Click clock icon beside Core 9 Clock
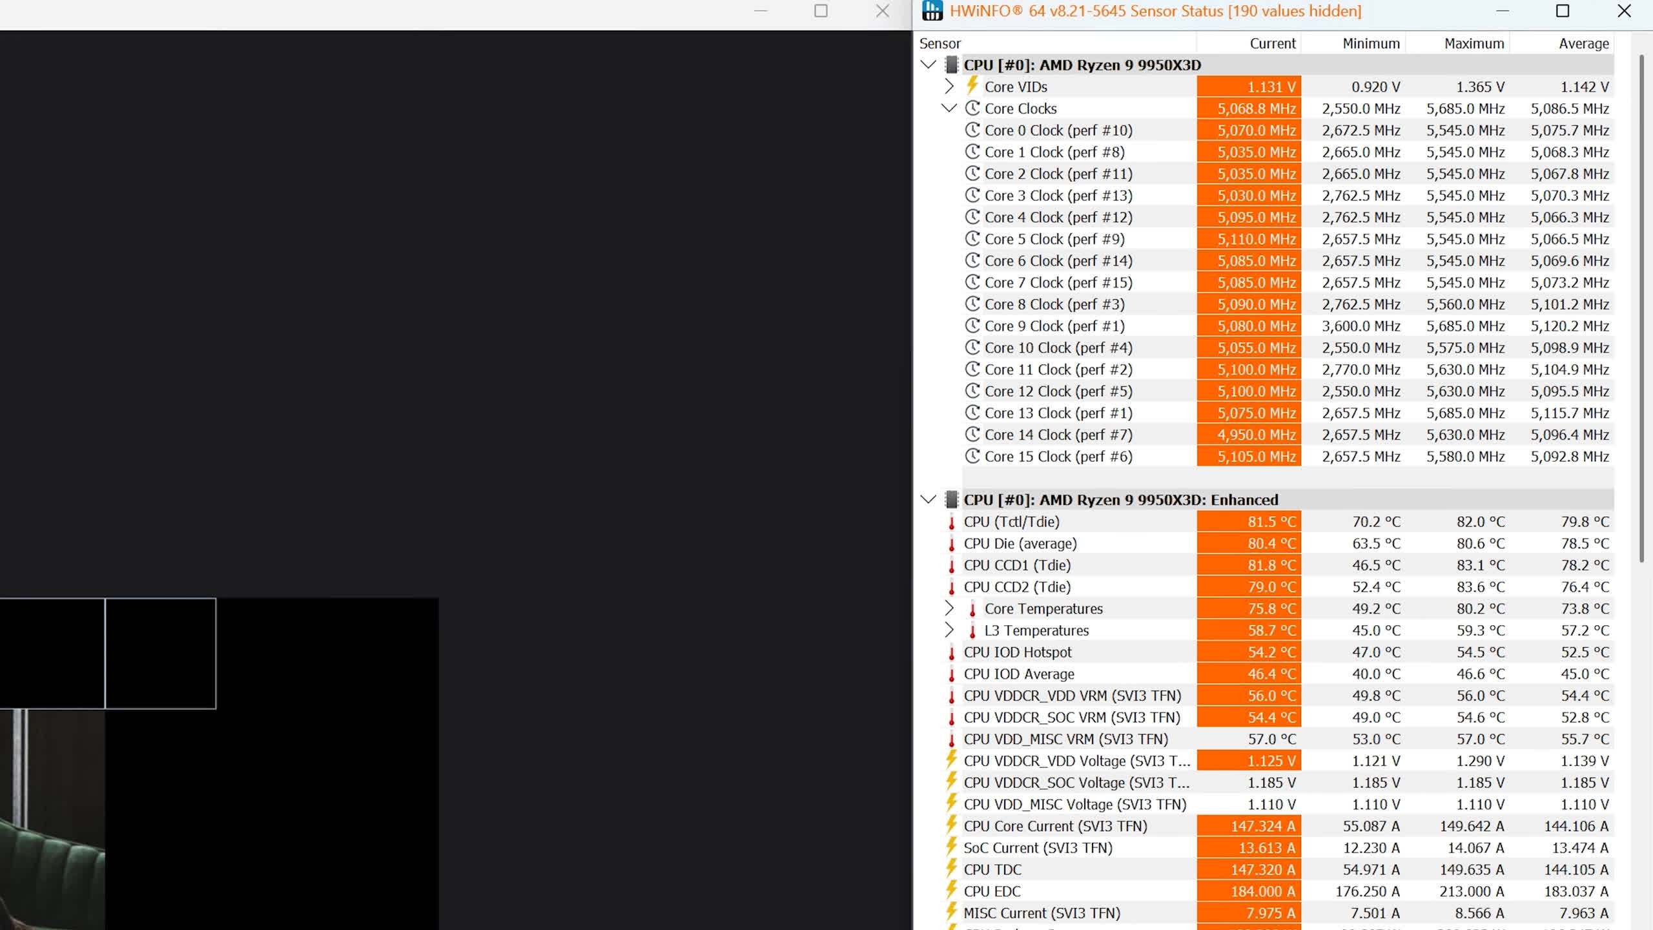Screen dimensions: 1653x930 point(972,325)
